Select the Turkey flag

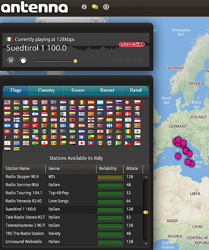35,125
